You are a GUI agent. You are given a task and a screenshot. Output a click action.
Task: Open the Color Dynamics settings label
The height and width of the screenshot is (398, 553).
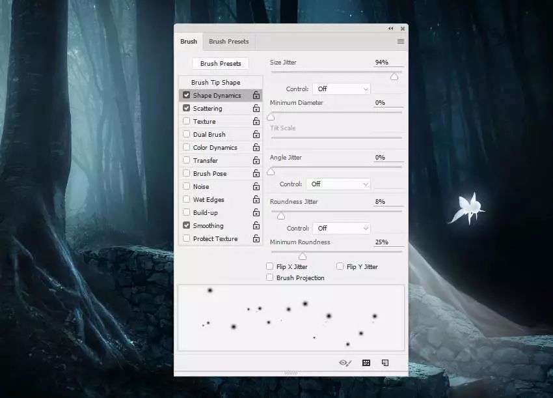pyautogui.click(x=215, y=148)
